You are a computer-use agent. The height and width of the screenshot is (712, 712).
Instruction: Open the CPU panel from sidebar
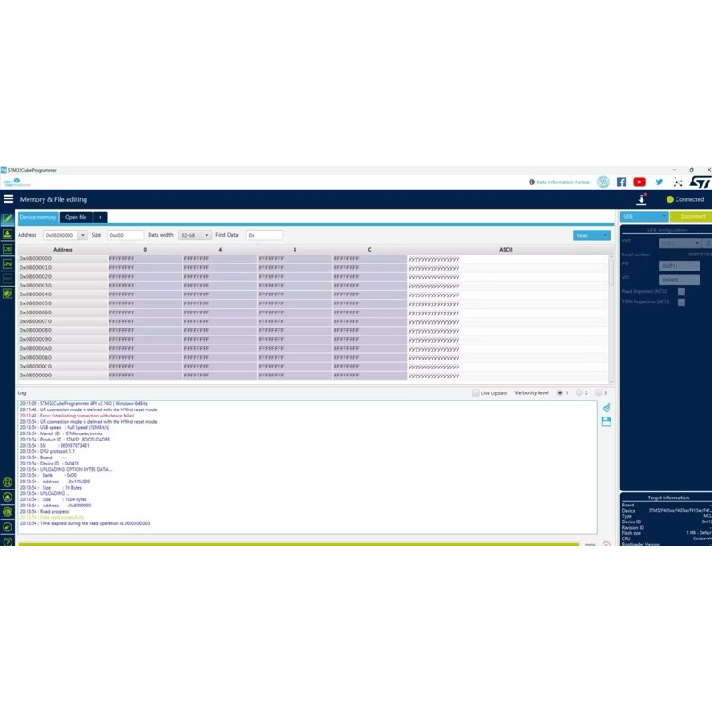coord(8,264)
